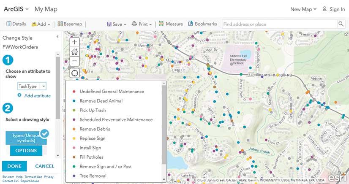Image resolution: width=349 pixels, height=184 pixels.
Task: Open Bookmarks
Action: pyautogui.click(x=202, y=24)
